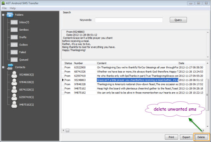Click contact avatar for 94875162(1)
Screen dimensions: 211x142
coord(14,104)
